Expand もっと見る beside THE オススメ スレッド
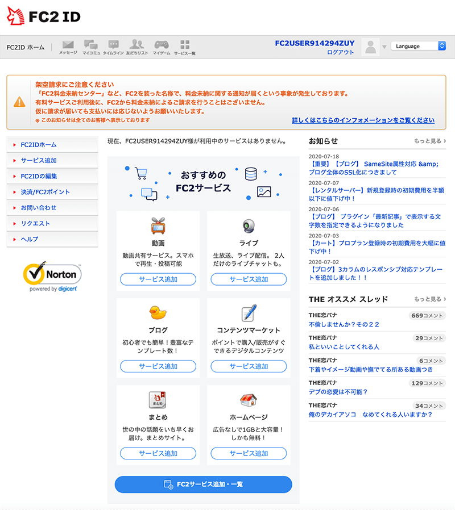Screen dimensions: 455x510 (x=430, y=299)
